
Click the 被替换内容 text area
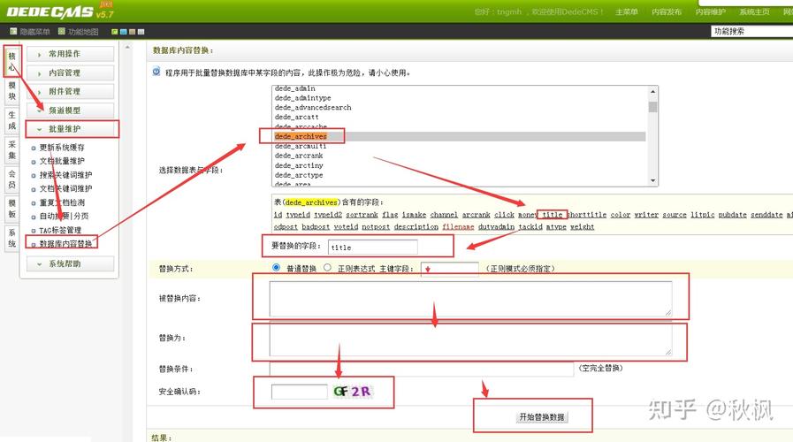(471, 299)
